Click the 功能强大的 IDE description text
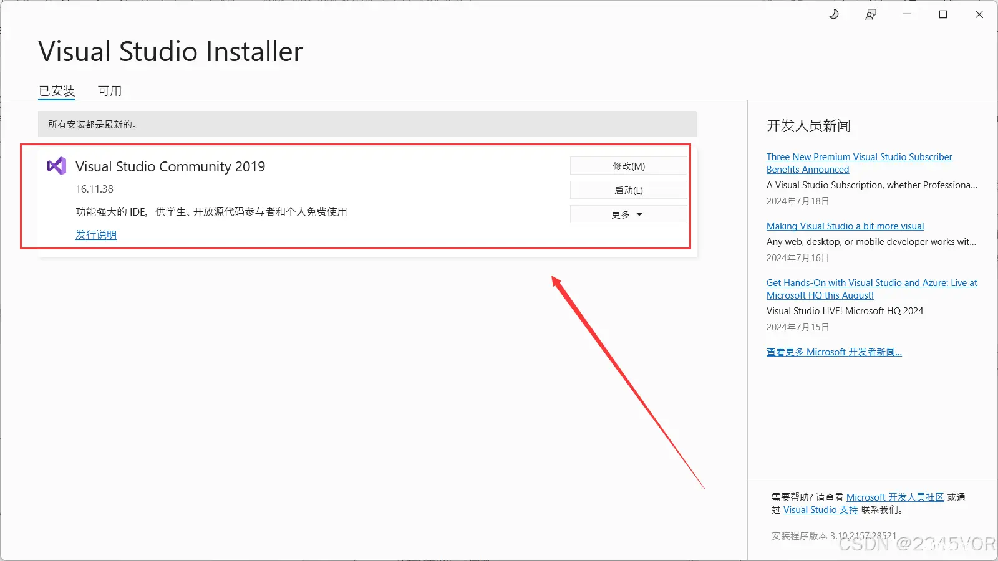Screen dimensions: 998x561 (x=211, y=212)
